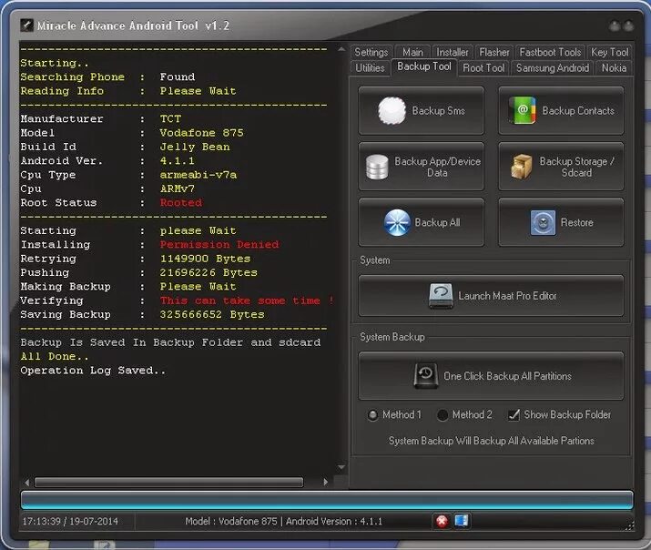Click the database cylinder icon
Viewport: 651px width, 550px height.
click(x=377, y=168)
